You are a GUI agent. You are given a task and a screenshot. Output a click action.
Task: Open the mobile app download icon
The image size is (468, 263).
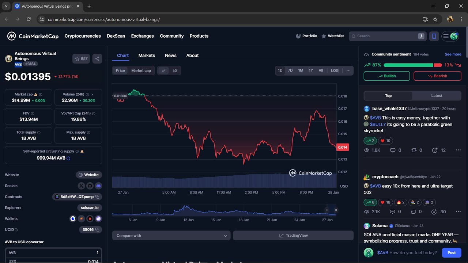click(x=434, y=36)
